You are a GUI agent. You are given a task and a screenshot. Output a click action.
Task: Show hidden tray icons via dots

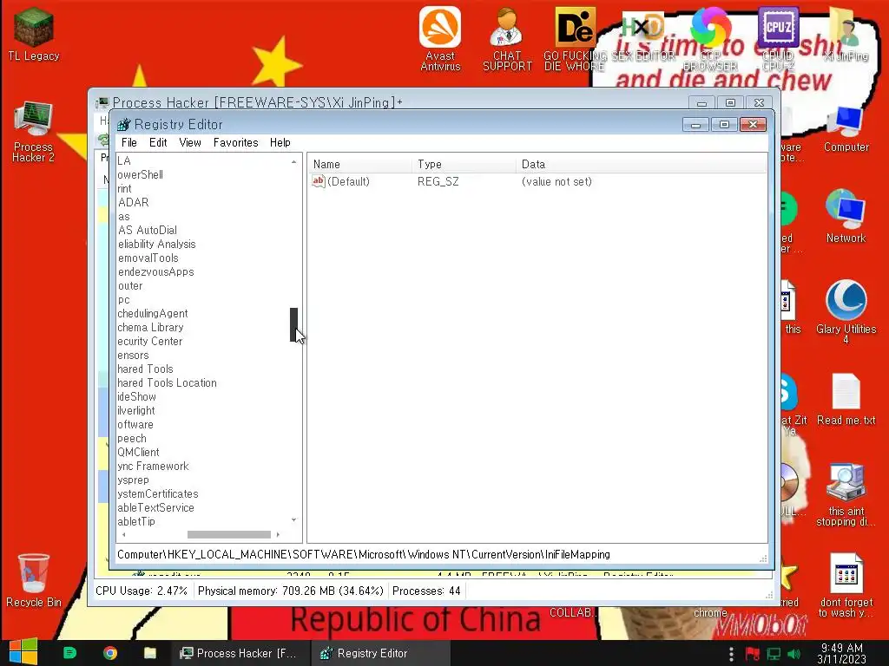(x=731, y=654)
